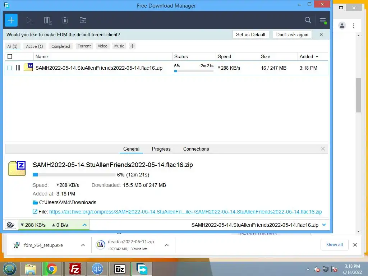Viewport: 368px width, 276px height.
Task: Click the Chrome scrollbar up arrow
Action: 358,36
